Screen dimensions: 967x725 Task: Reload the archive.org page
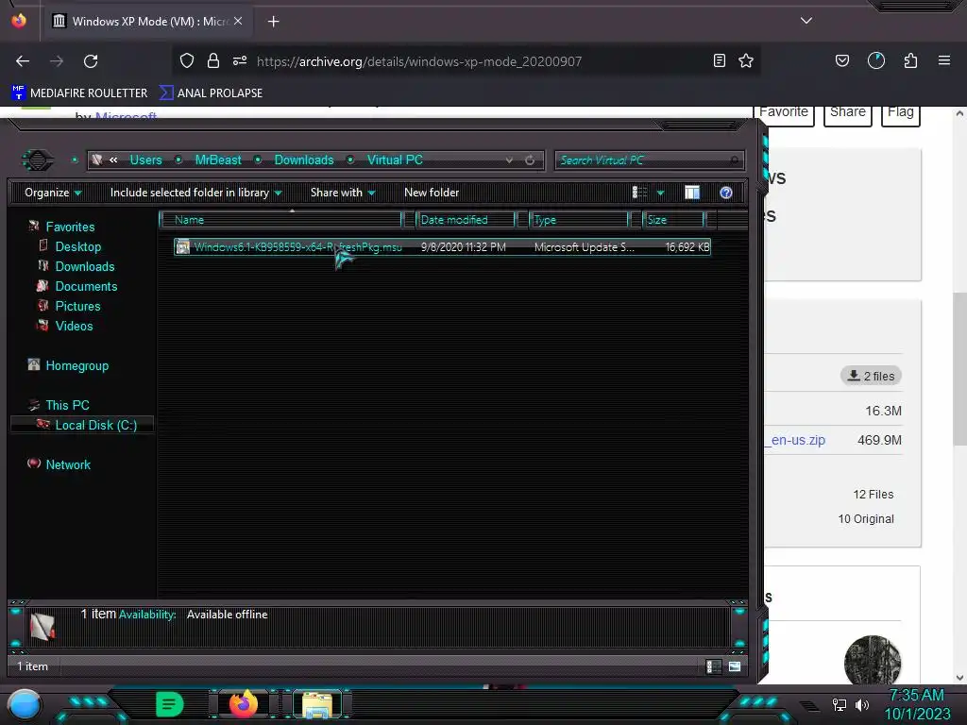click(91, 61)
